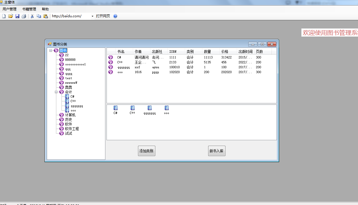Click the icon of the C++ list row
Image resolution: width=358 pixels, height=205 pixels.
pos(111,62)
